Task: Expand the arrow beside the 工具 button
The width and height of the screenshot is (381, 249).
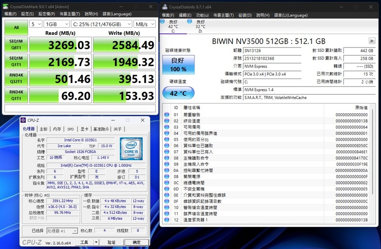Action: point(96,242)
